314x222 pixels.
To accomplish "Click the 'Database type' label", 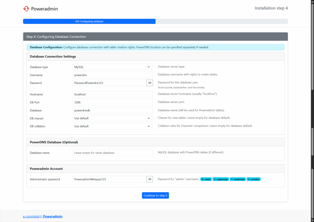I will [39, 67].
